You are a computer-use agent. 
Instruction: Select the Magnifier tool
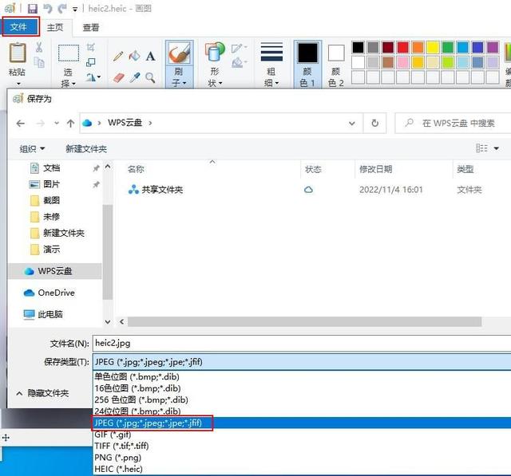coord(150,77)
